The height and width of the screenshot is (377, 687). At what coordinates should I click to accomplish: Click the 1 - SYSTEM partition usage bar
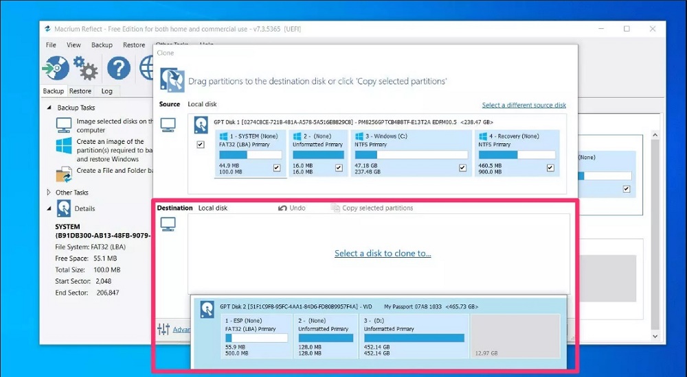(x=251, y=155)
